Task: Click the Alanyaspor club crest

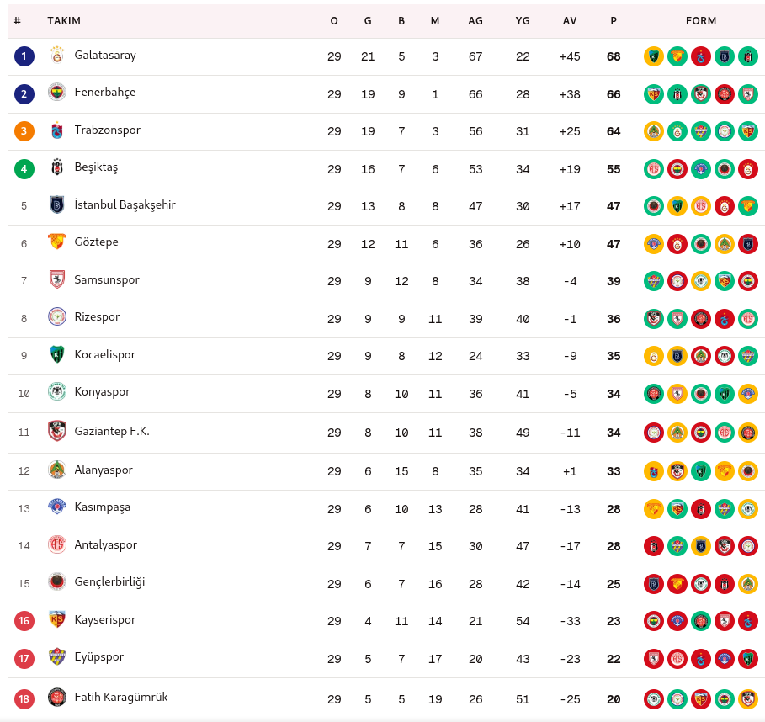Action: [x=57, y=470]
